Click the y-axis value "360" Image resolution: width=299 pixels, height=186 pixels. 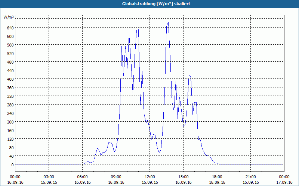pyautogui.click(x=10, y=88)
